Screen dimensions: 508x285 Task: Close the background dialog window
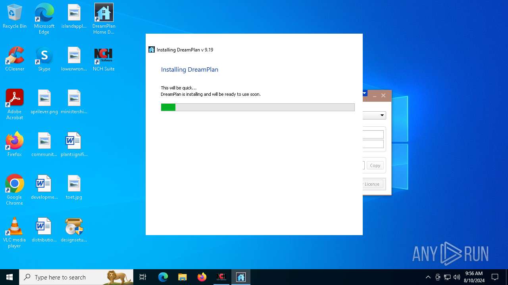point(383,95)
